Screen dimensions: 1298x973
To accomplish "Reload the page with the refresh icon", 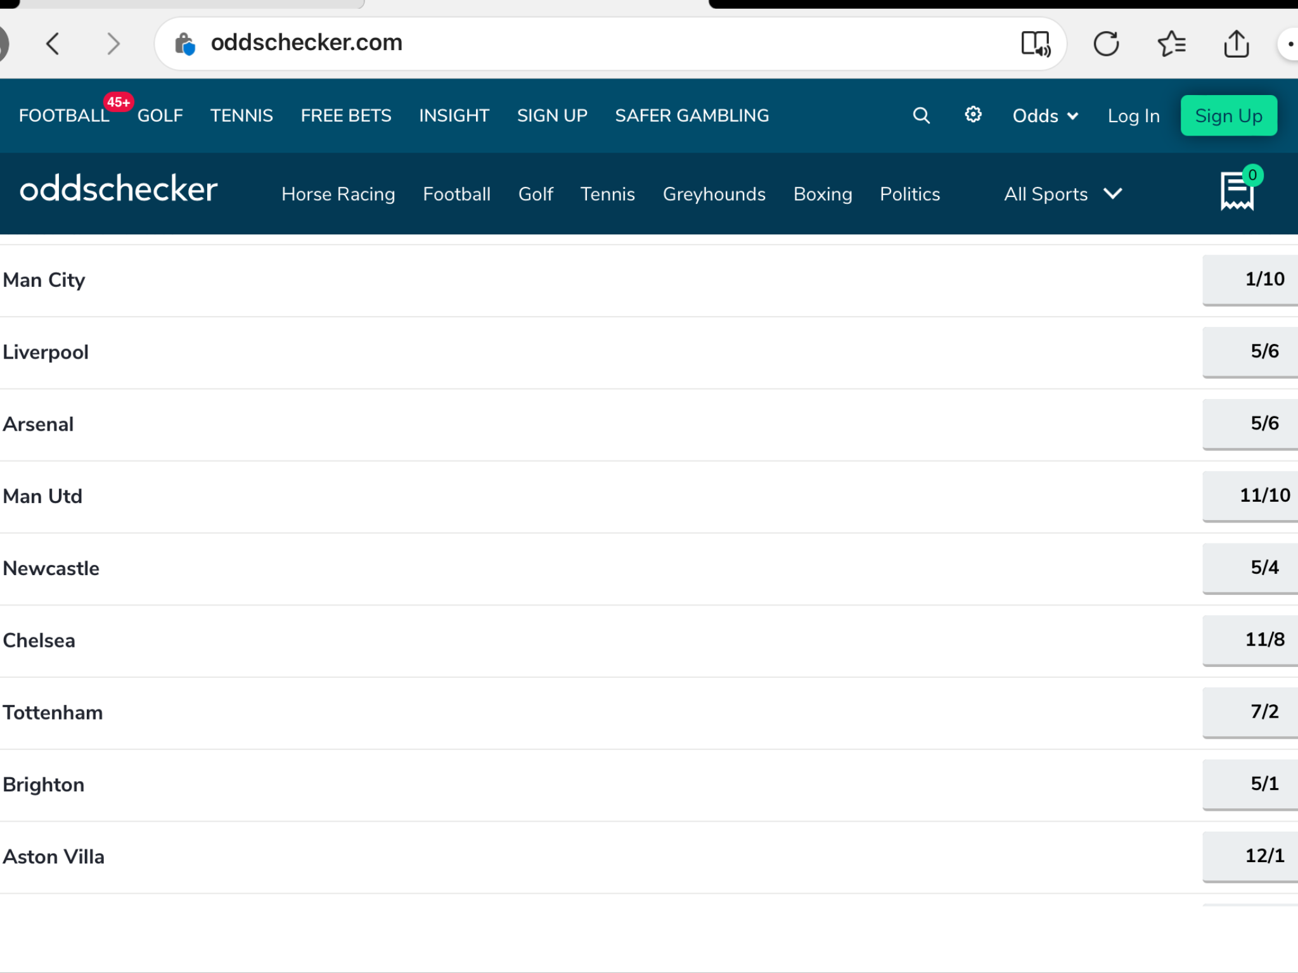I will (1106, 44).
